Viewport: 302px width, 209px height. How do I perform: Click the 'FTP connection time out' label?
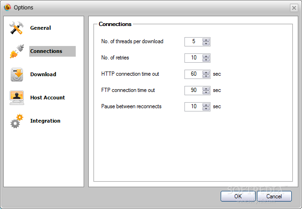tap(128, 90)
